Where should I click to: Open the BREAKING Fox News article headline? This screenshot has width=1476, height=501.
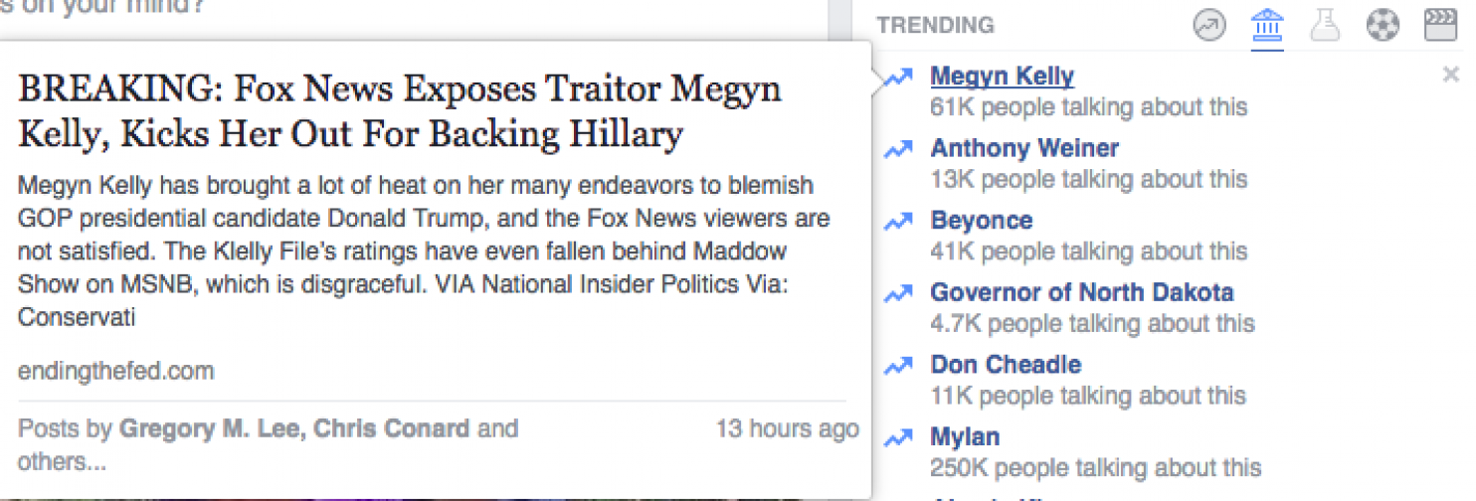tap(400, 110)
